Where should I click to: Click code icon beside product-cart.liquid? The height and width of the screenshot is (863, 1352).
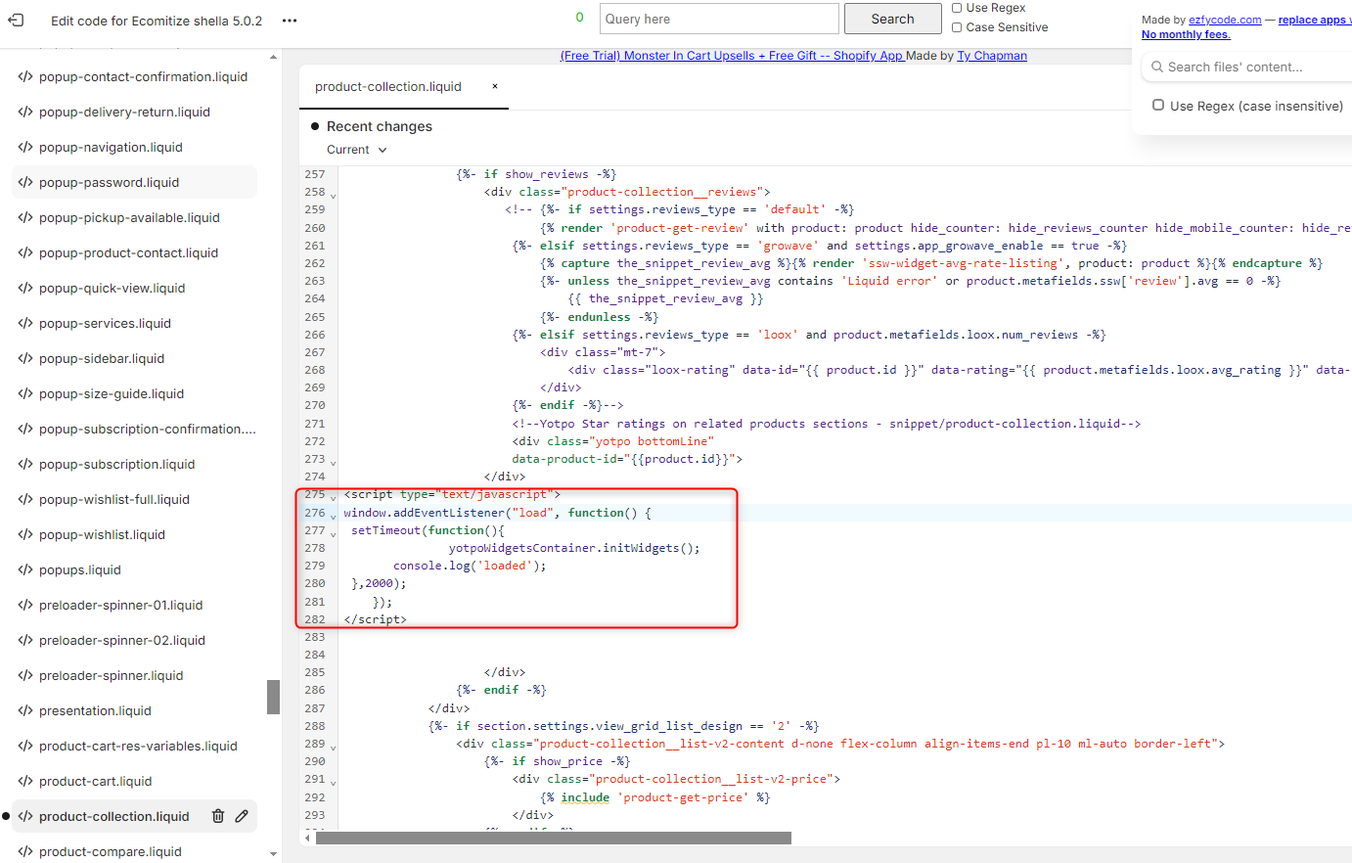(25, 781)
